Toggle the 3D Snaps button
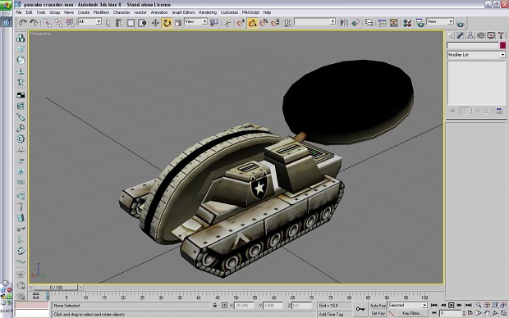This screenshot has width=509, height=318. (241, 23)
